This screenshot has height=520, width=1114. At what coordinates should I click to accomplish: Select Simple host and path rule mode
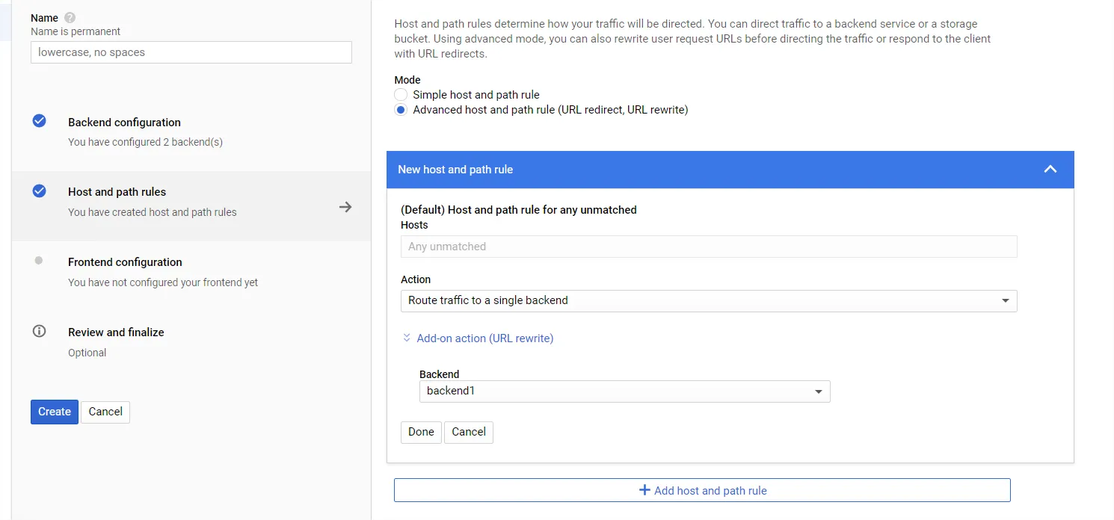[x=401, y=95]
